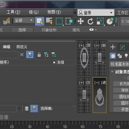Activate the Select and Move tool
The width and height of the screenshot is (129, 129).
point(81,21)
